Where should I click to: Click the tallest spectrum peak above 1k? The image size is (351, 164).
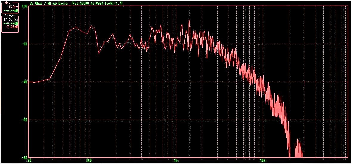[189, 21]
